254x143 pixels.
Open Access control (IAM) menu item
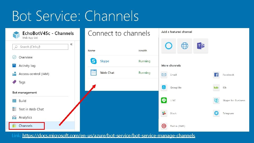(34, 74)
